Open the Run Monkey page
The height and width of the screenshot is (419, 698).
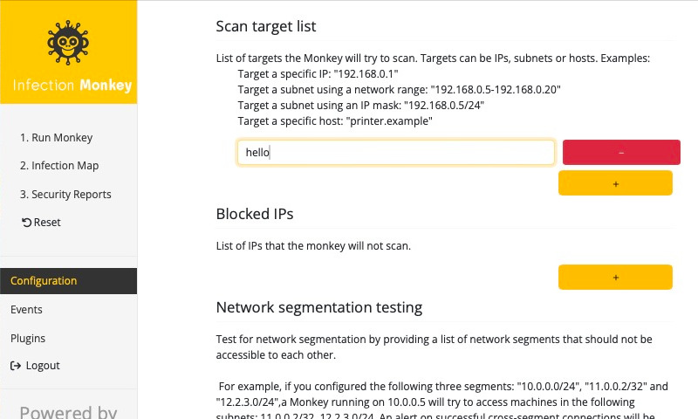point(56,137)
